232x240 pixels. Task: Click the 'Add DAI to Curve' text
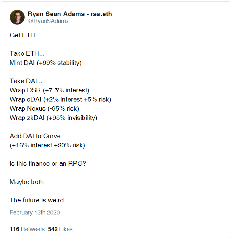click(35, 136)
